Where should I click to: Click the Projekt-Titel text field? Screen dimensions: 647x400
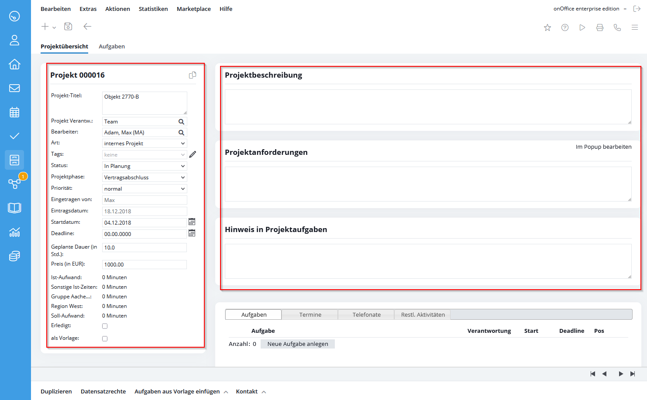[145, 103]
